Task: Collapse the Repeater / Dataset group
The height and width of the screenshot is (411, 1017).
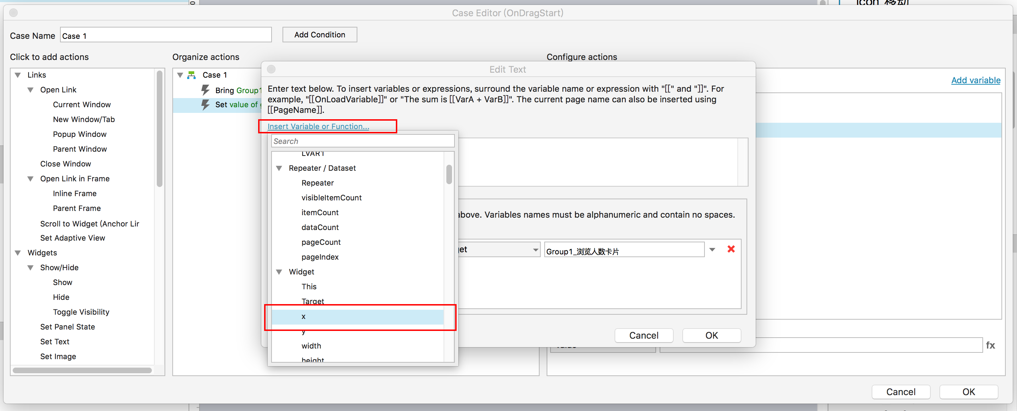Action: [x=279, y=168]
